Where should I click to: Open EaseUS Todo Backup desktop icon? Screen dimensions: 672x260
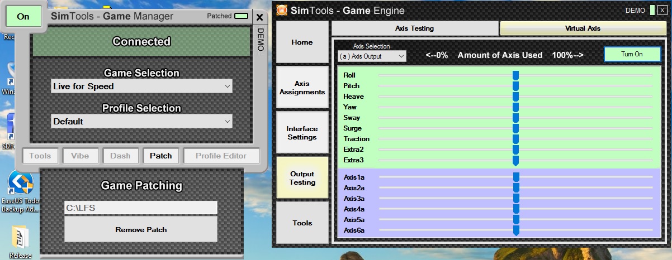pos(20,192)
